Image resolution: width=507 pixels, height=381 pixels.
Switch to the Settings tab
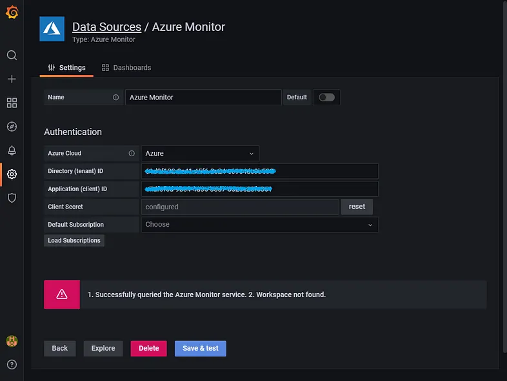click(x=66, y=68)
